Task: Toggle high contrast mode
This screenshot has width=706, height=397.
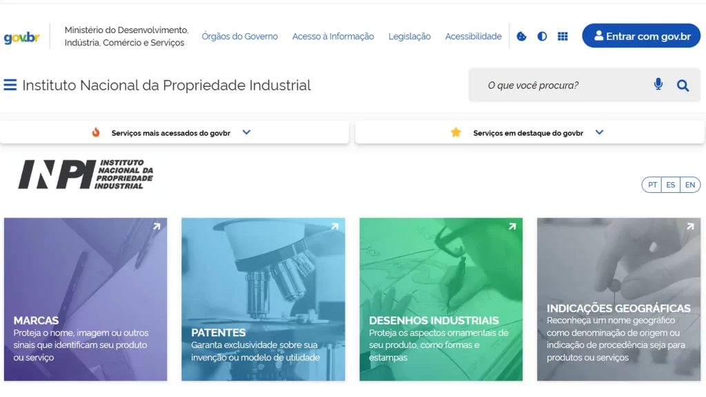Action: click(x=542, y=37)
